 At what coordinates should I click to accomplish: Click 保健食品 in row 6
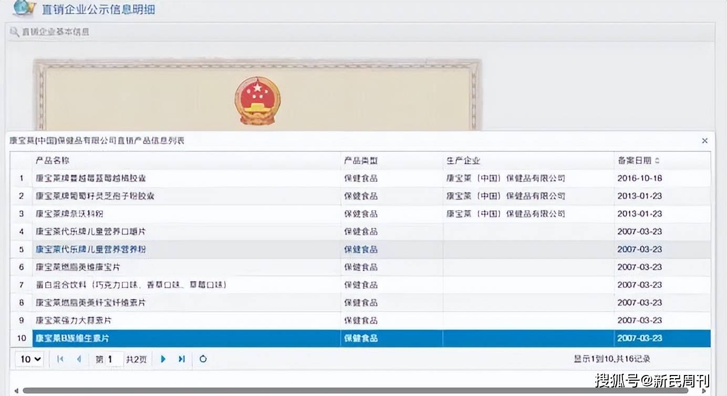pos(361,267)
